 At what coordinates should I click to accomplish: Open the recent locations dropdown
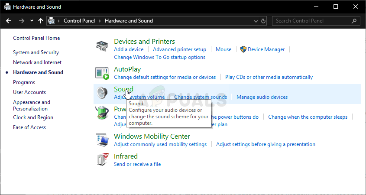point(32,21)
